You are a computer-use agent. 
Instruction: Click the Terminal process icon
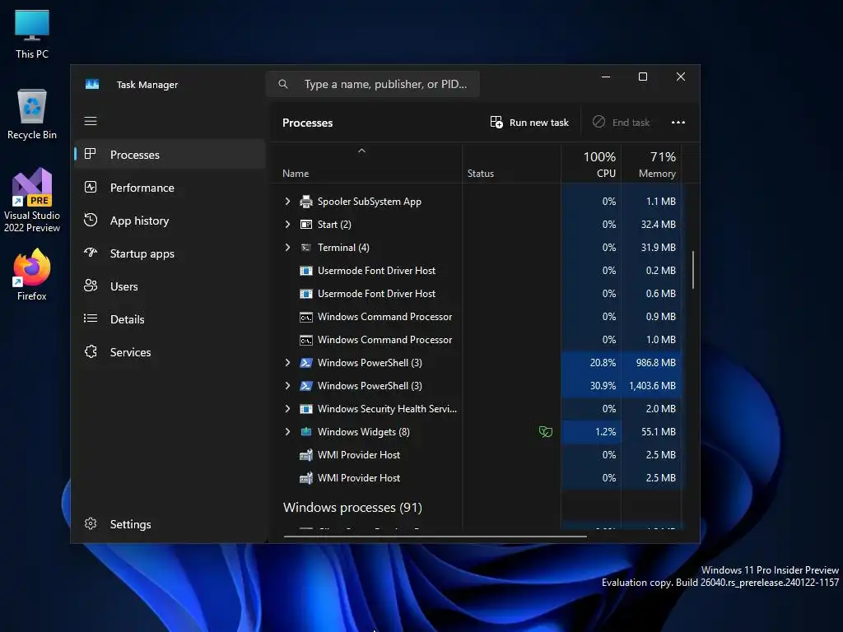306,248
